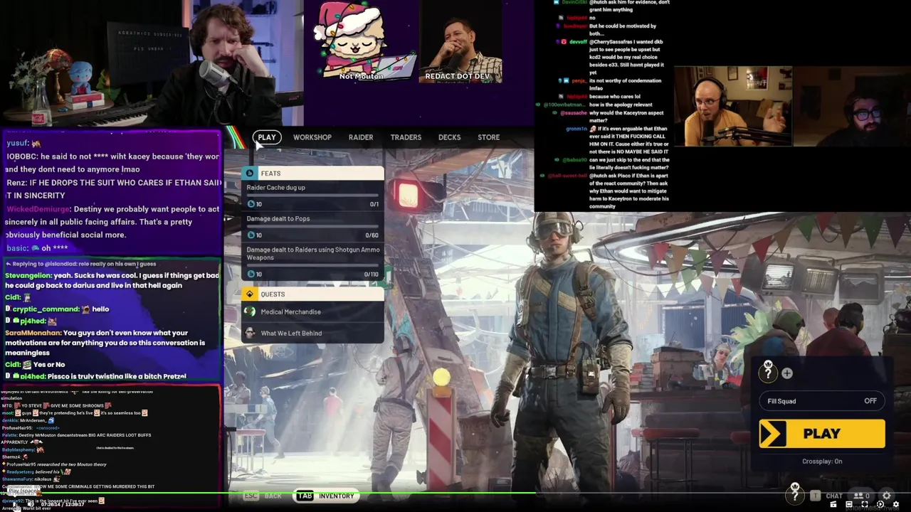Click reward coin icon for Raider Cache feat

coord(251,204)
